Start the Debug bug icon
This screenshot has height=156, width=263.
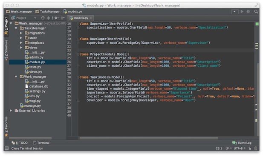[249, 11]
